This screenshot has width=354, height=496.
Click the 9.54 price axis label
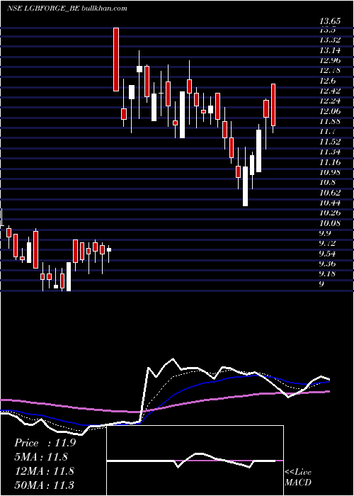point(327,254)
